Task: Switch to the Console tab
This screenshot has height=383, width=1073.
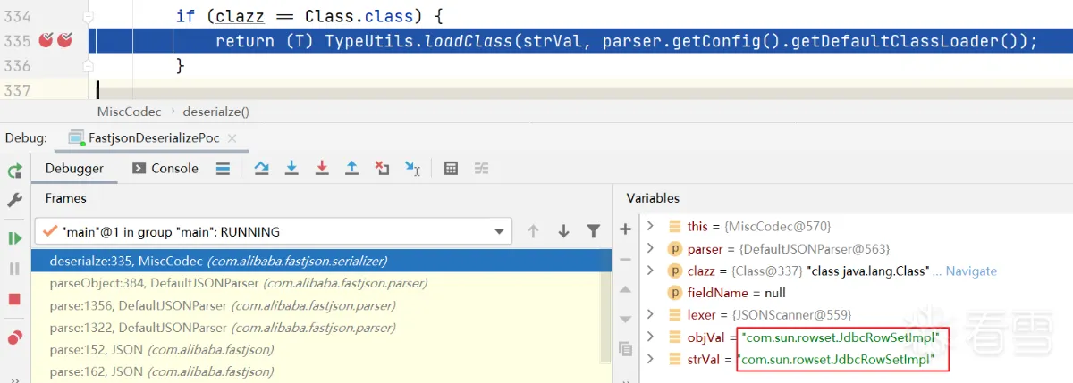Action: coord(165,168)
